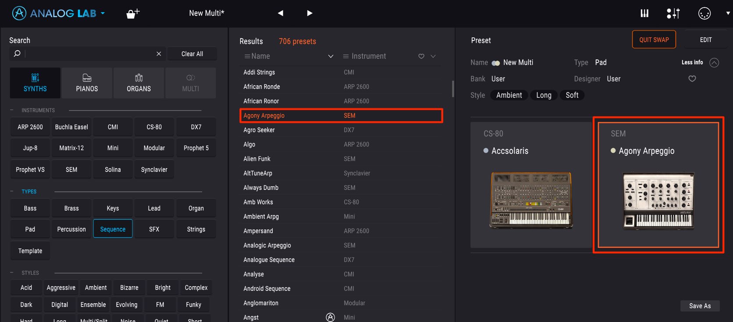Select the Alien Funk preset
Image resolution: width=733 pixels, height=322 pixels.
(x=341, y=159)
